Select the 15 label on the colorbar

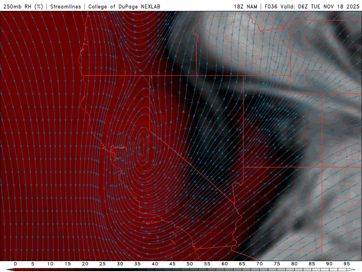point(67,264)
